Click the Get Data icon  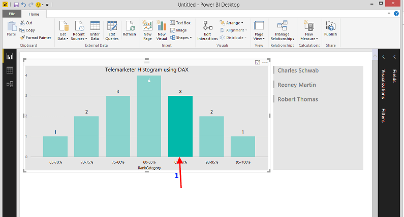coord(64,26)
